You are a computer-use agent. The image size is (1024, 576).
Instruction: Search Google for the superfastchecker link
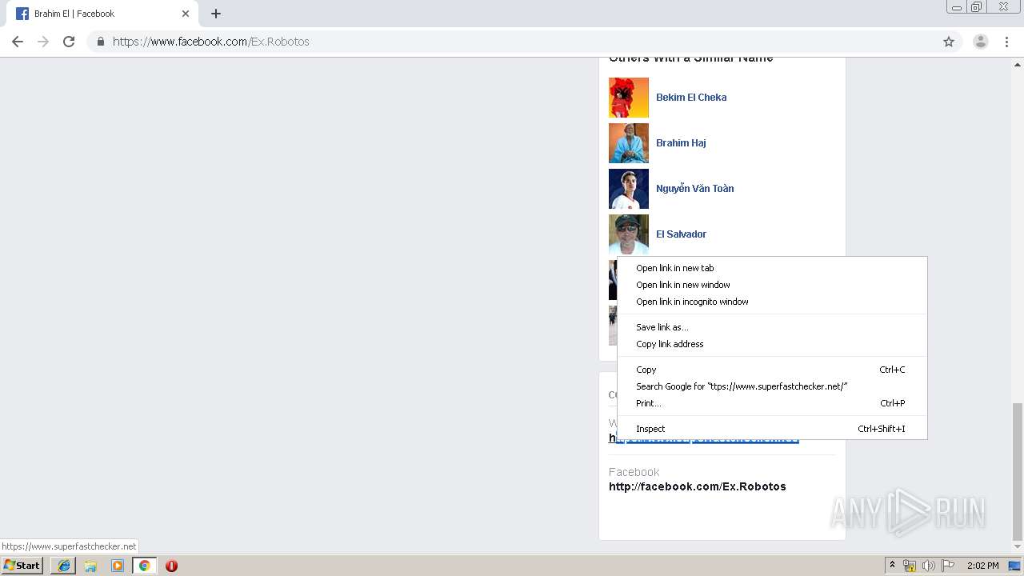point(772,386)
